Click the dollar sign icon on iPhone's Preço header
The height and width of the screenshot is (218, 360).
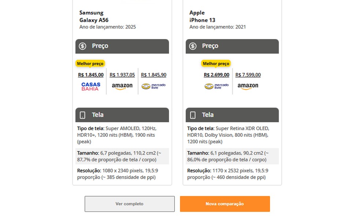click(192, 46)
